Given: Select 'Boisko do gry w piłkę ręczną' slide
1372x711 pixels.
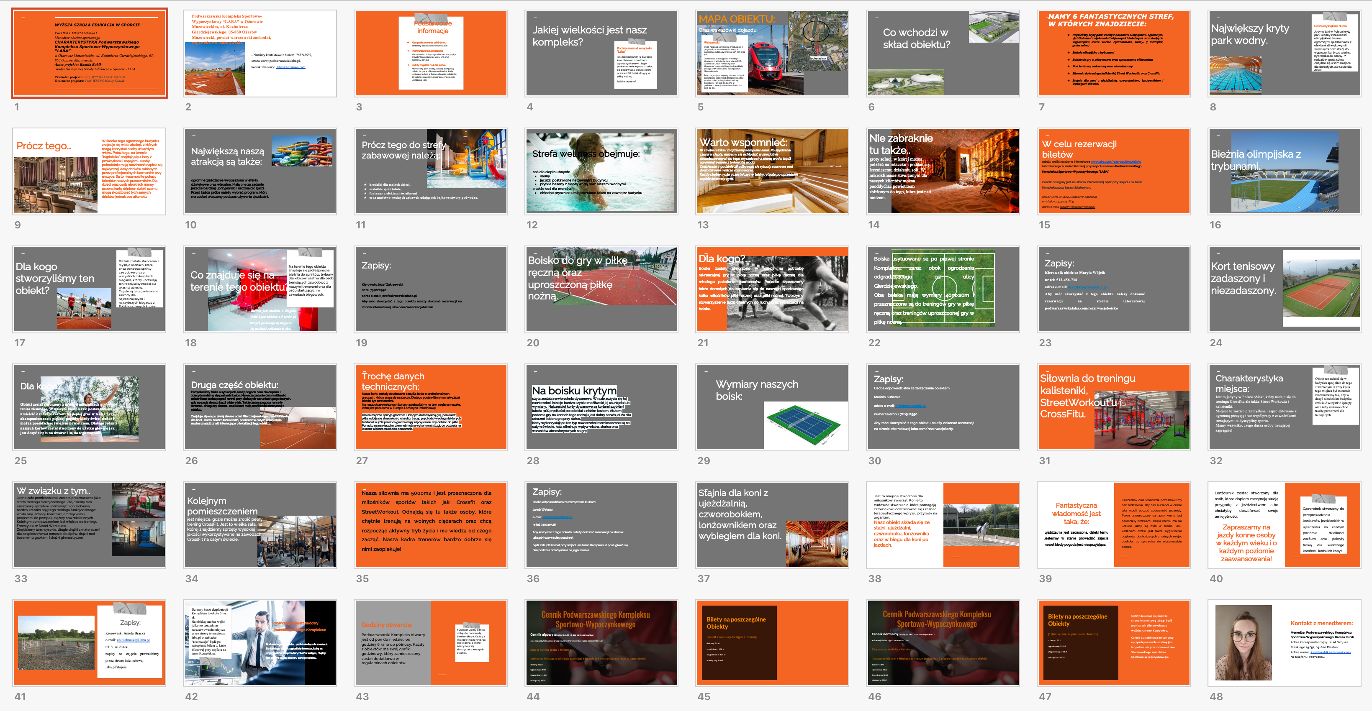Looking at the screenshot, I should point(601,289).
